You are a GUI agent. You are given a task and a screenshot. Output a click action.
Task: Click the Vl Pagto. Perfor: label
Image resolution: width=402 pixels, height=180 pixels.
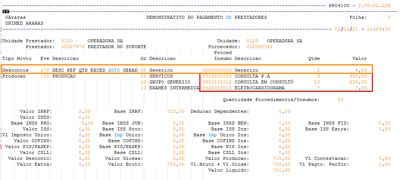coord(324,164)
